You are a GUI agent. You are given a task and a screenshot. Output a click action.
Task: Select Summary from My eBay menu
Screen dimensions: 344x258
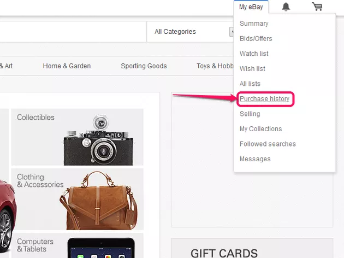[x=254, y=24]
